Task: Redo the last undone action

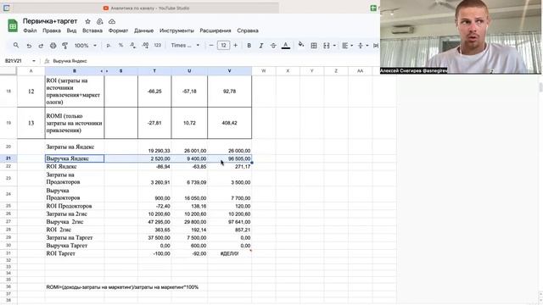Action: point(41,45)
